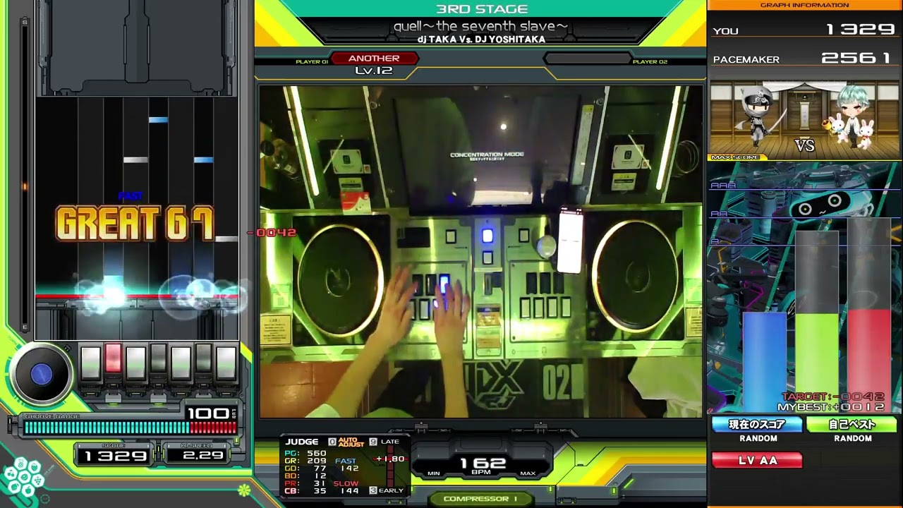
Task: Click the artist name dj TAKA Vs. DJ YOSHITAKA
Action: coord(481,40)
